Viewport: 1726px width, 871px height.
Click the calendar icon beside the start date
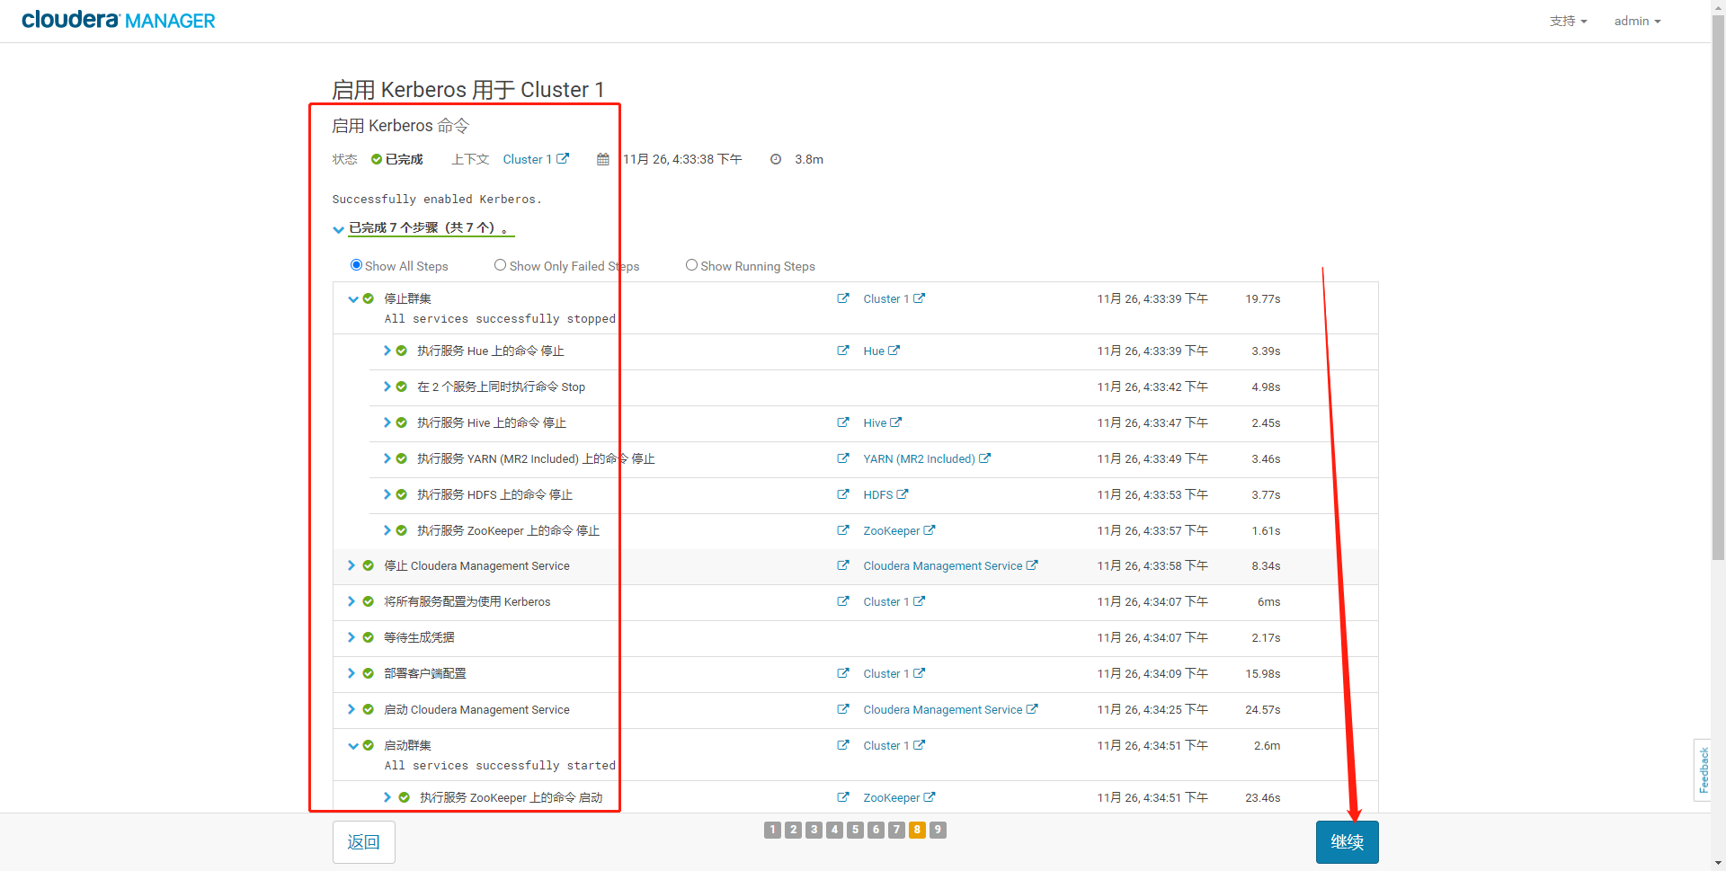(x=603, y=159)
